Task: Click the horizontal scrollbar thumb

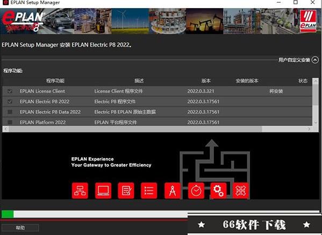Action: tap(135, 129)
